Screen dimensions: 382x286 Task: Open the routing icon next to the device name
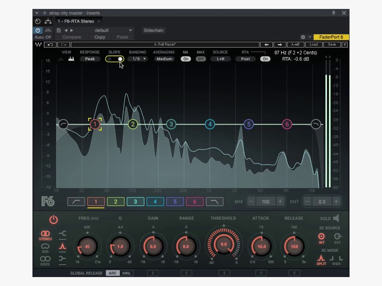click(48, 21)
